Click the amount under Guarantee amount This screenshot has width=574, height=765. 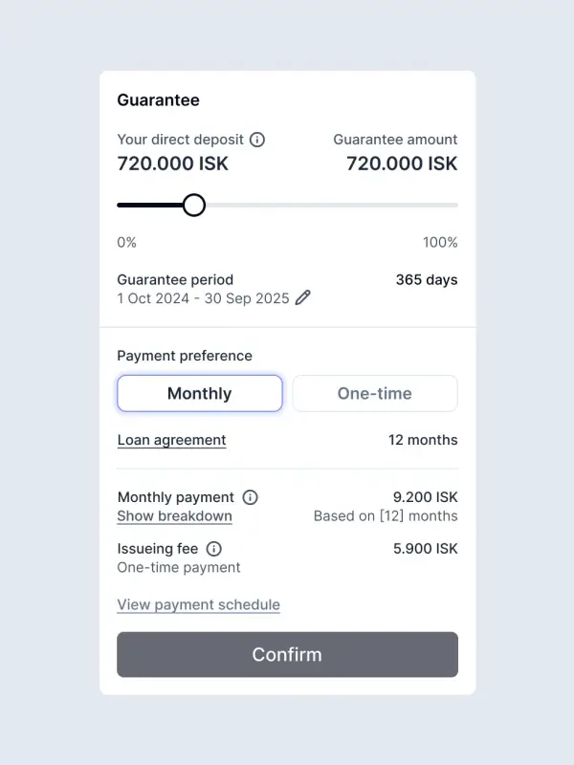(x=402, y=164)
